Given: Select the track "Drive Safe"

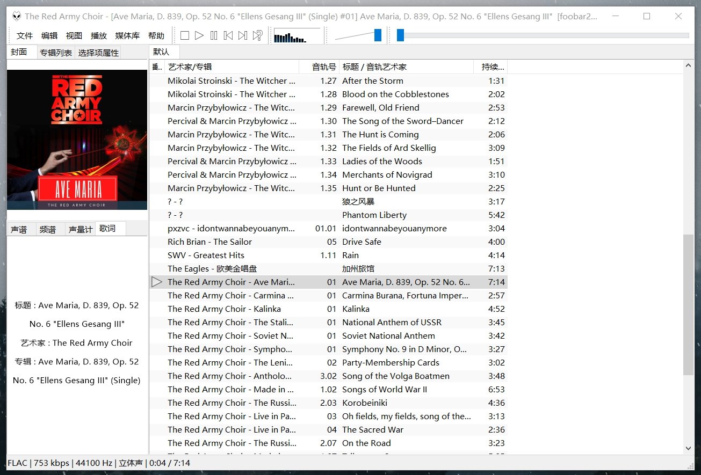Looking at the screenshot, I should 328,242.
